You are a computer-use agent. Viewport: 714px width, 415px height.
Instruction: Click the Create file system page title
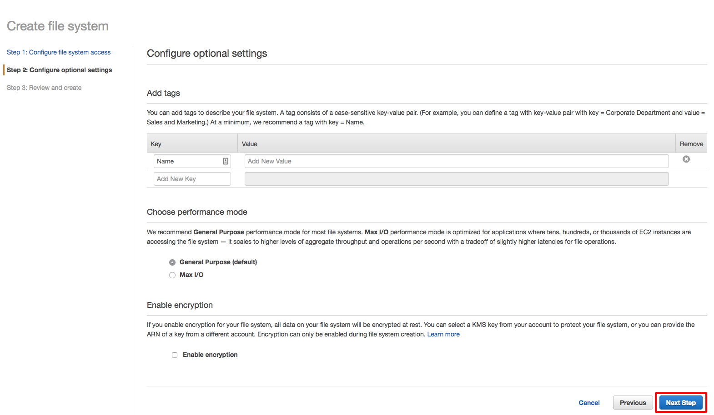tap(58, 26)
